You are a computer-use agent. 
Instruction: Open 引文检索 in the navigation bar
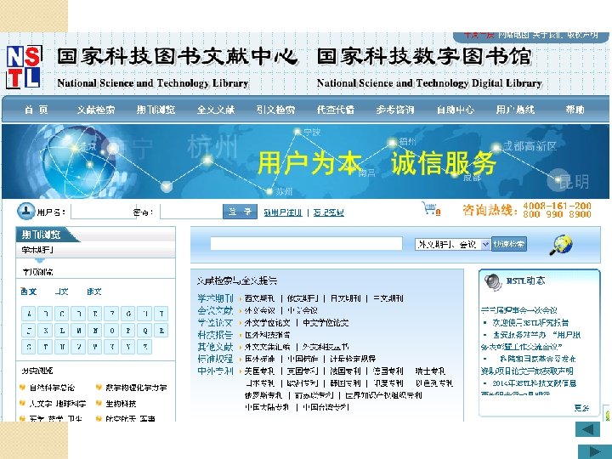pos(275,110)
